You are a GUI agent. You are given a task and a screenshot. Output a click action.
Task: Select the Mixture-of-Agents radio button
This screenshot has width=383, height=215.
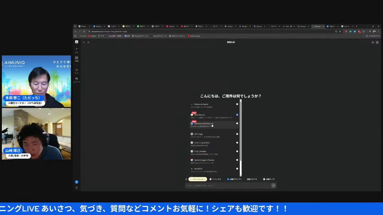pyautogui.click(x=237, y=104)
